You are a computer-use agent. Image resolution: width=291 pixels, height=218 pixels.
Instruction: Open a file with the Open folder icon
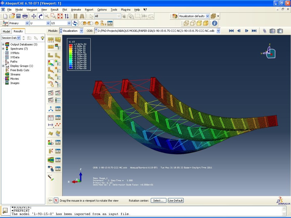(12, 16)
